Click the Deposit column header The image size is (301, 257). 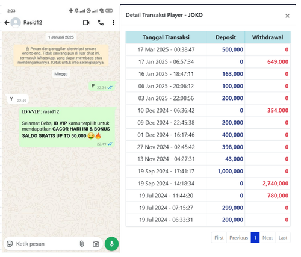226,37
